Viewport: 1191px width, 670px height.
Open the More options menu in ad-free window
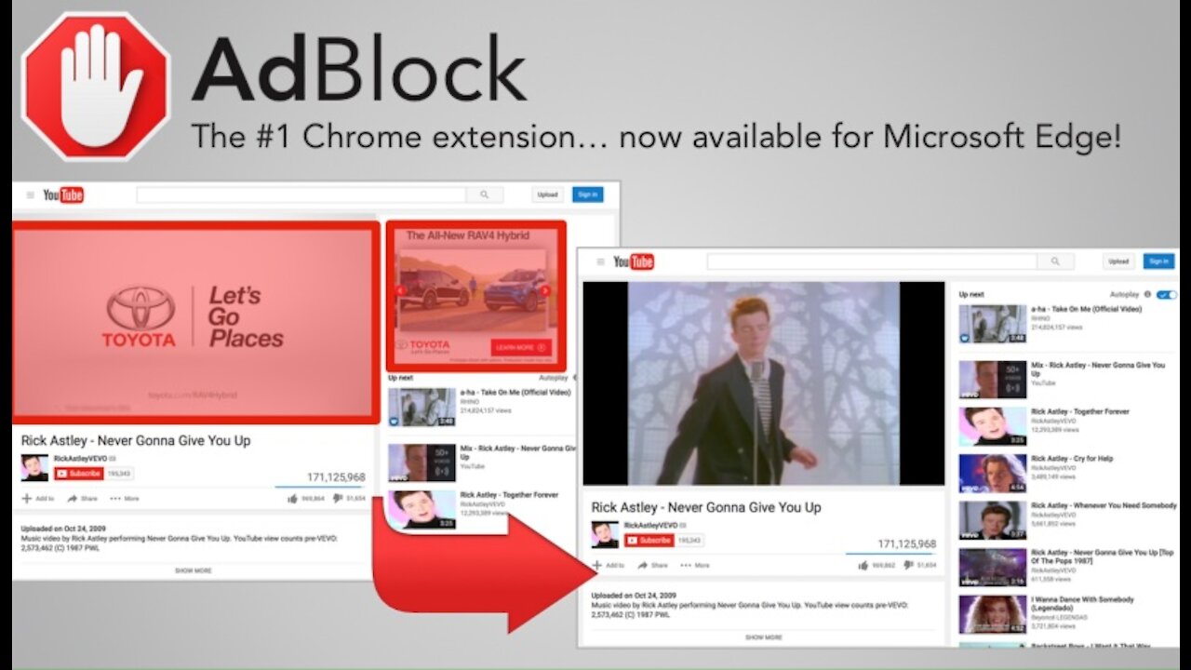pos(694,565)
